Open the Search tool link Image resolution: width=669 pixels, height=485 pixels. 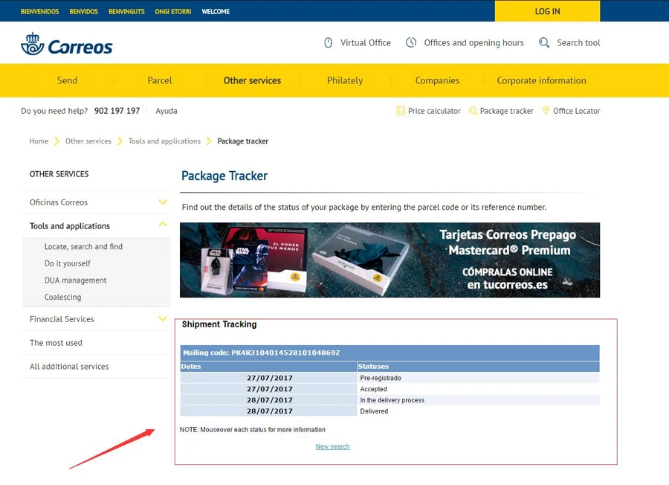click(x=578, y=42)
